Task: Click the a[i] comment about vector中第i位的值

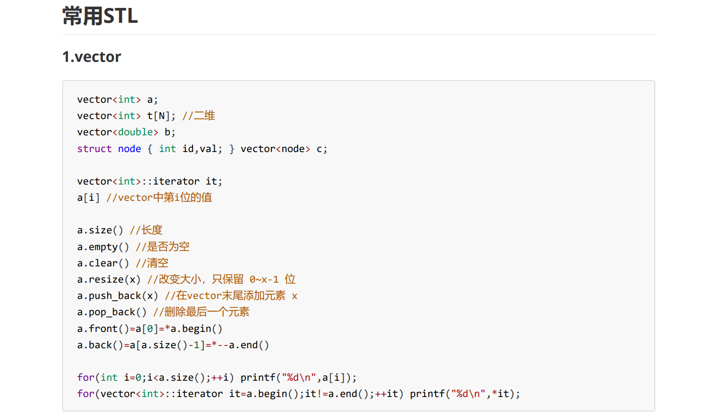Action: (159, 198)
